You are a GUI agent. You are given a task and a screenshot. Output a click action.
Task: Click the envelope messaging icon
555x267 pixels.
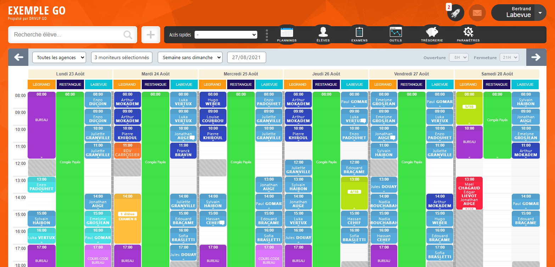[x=477, y=12]
